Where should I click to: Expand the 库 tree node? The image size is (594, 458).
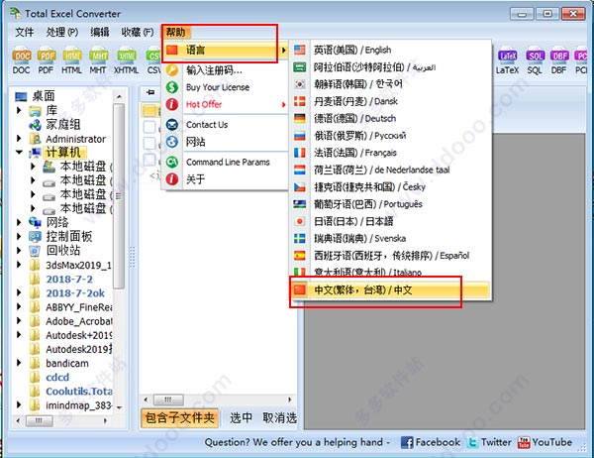19,110
